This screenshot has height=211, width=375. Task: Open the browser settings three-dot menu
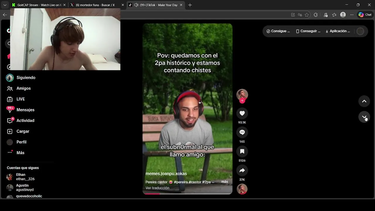coord(352,15)
